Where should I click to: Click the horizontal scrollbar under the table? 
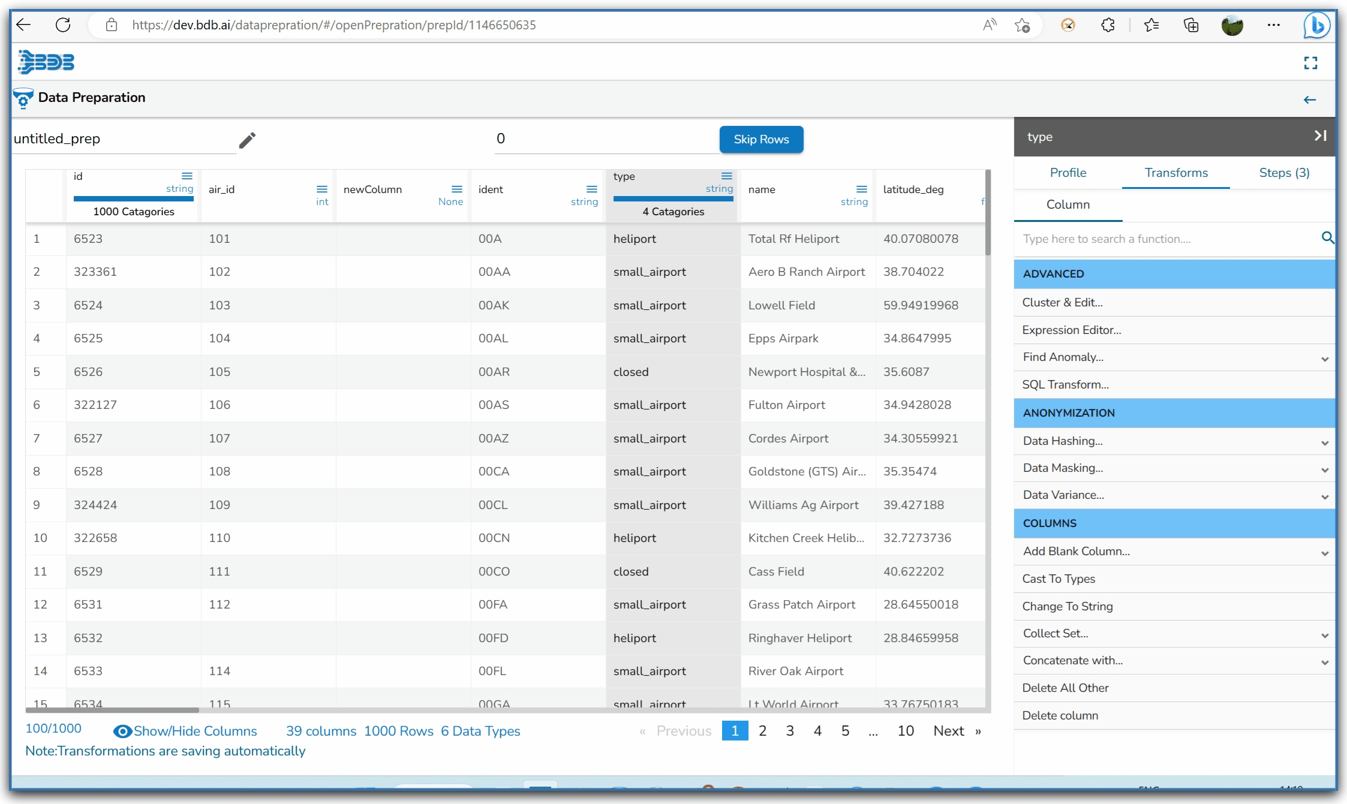(112, 710)
